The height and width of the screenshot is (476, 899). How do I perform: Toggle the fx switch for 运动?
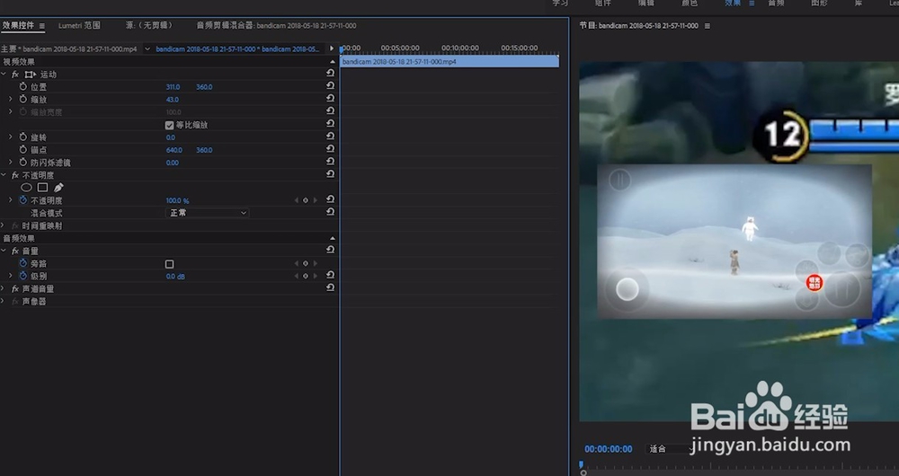[x=15, y=75]
